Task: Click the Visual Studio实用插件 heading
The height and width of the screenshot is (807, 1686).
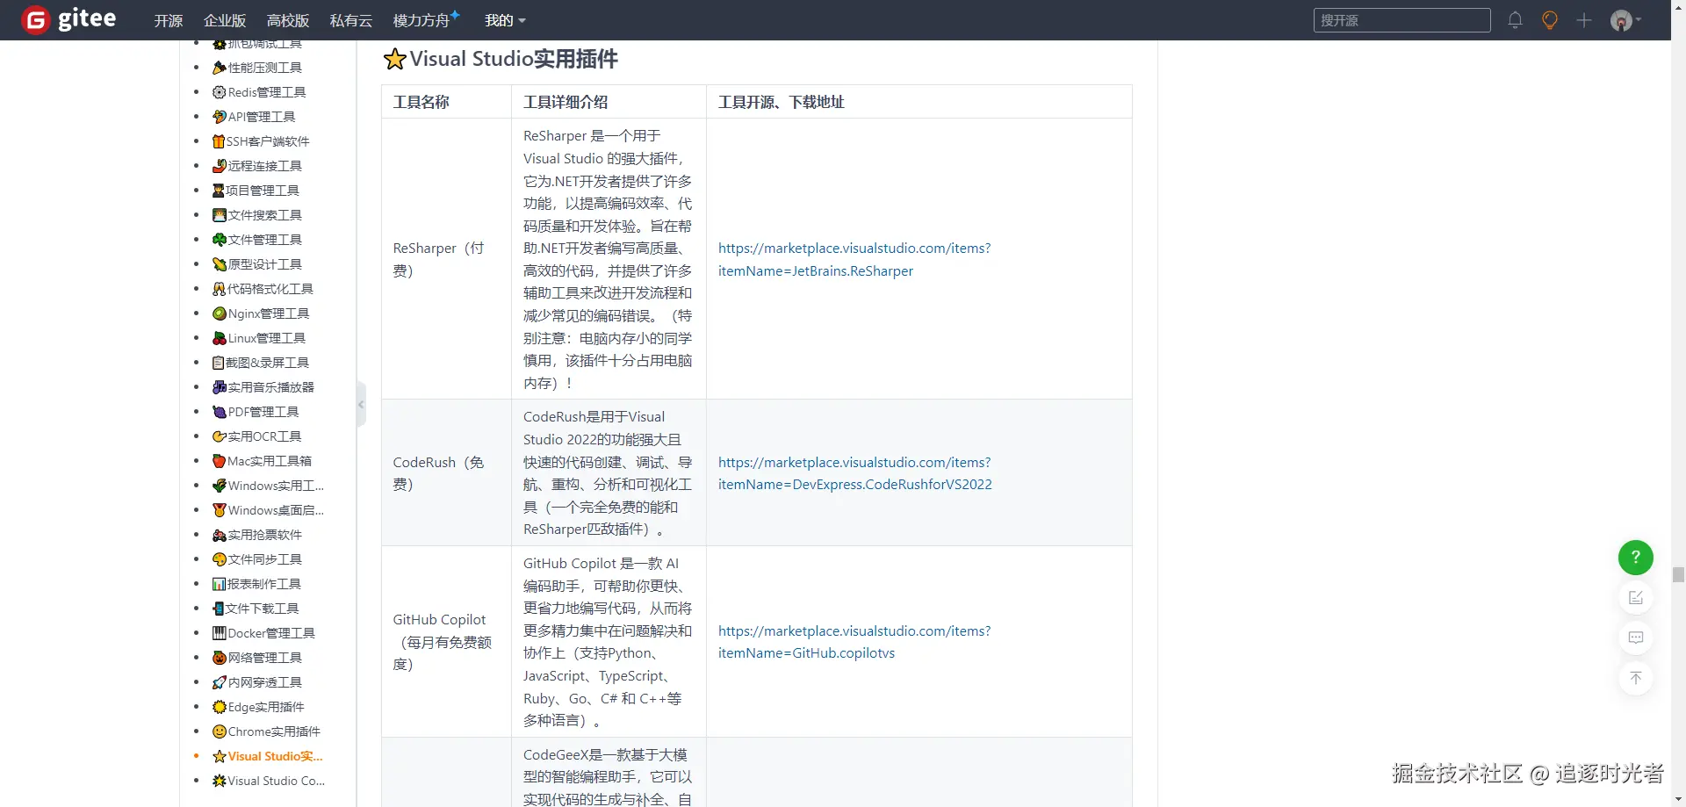Action: (x=501, y=59)
